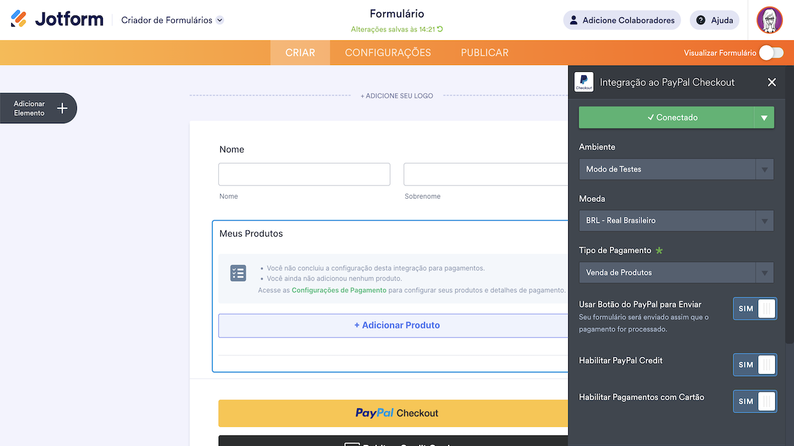Click the checklist icon in Meus Produtos
Image resolution: width=794 pixels, height=446 pixels.
(x=238, y=273)
